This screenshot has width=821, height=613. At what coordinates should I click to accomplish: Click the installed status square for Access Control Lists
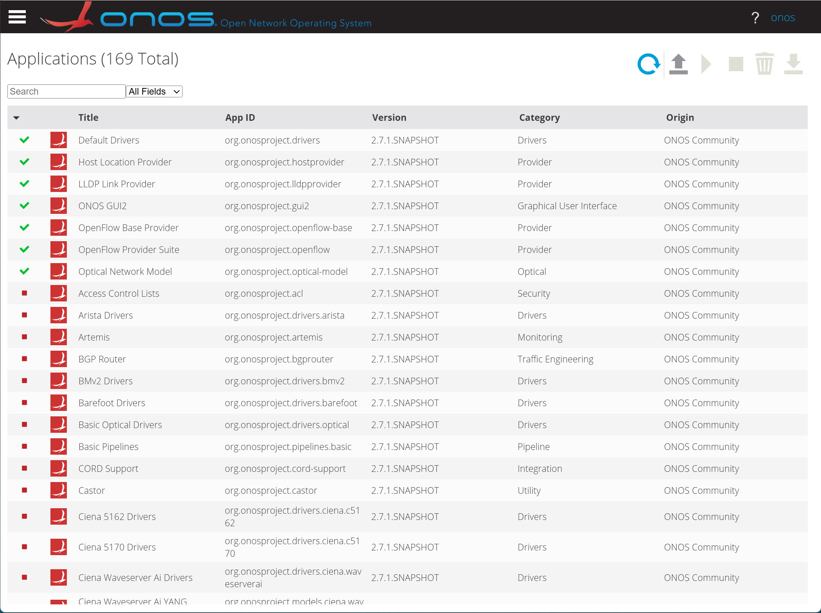click(24, 293)
